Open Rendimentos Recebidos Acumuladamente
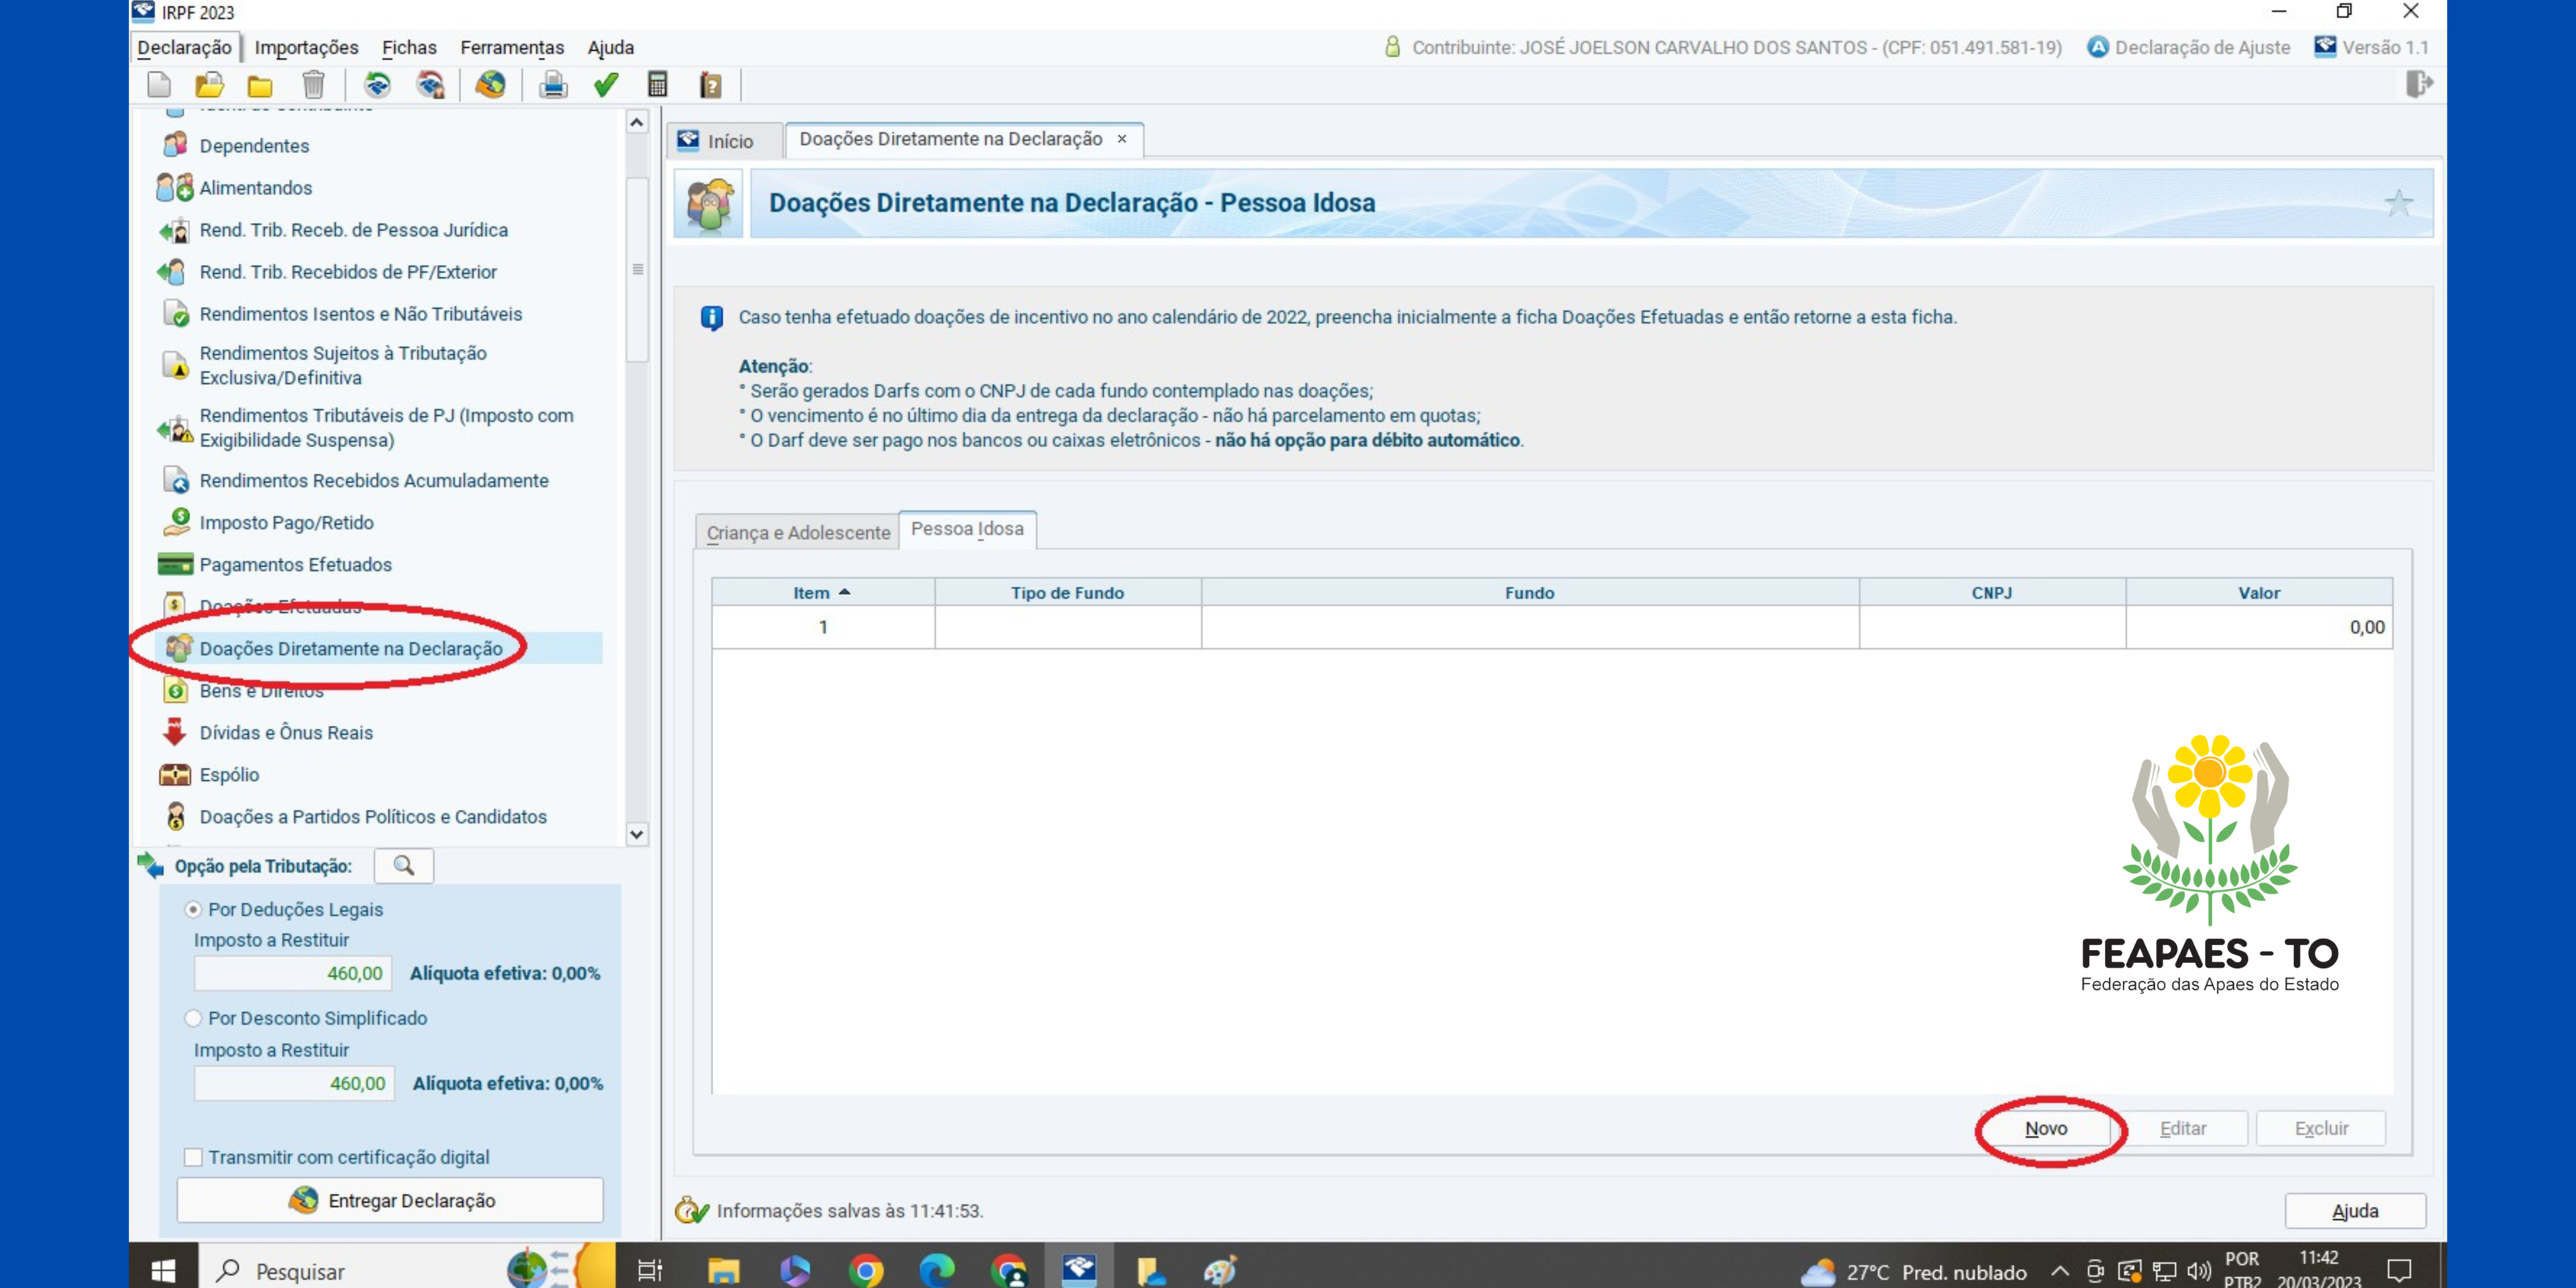Viewport: 2576px width, 1288px height. point(374,481)
